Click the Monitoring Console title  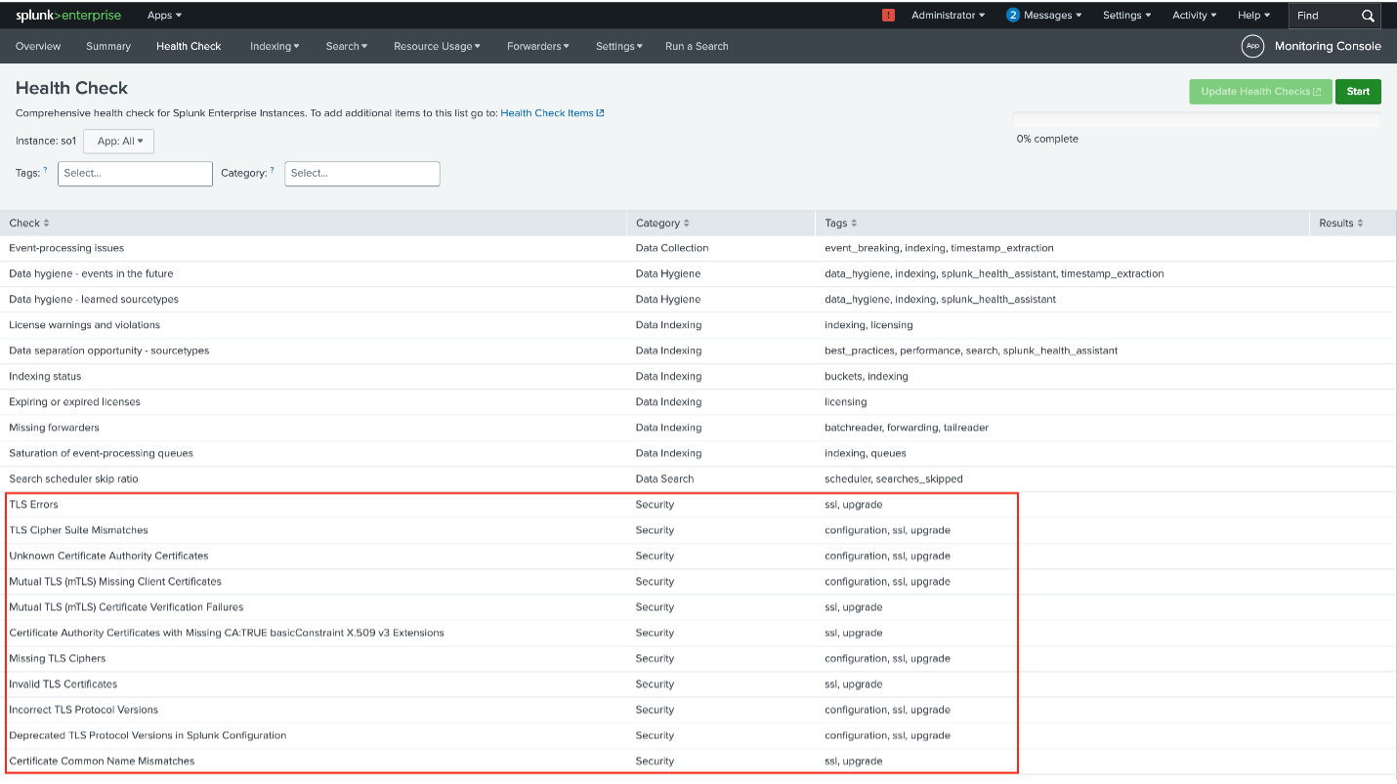coord(1328,46)
